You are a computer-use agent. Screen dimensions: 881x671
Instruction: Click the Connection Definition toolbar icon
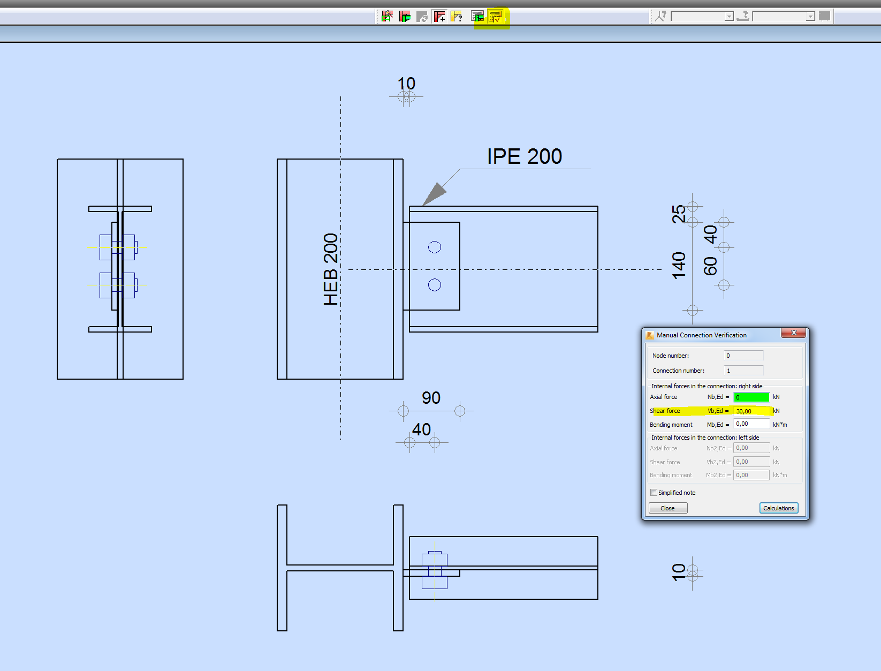[405, 16]
